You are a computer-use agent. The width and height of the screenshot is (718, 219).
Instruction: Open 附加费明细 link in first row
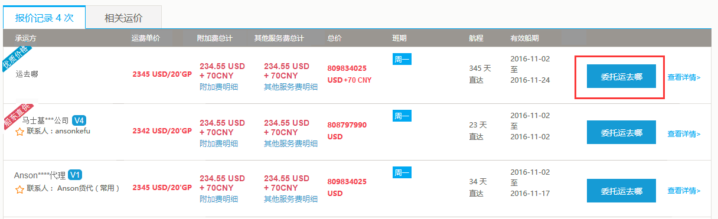219,87
